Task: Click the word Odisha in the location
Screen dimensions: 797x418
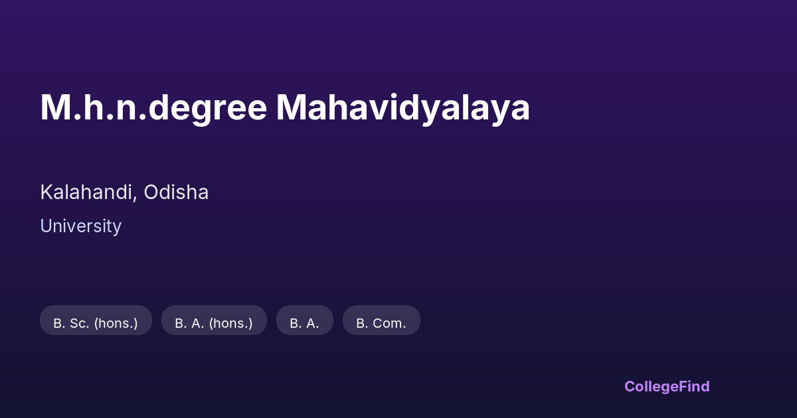Action: click(176, 192)
